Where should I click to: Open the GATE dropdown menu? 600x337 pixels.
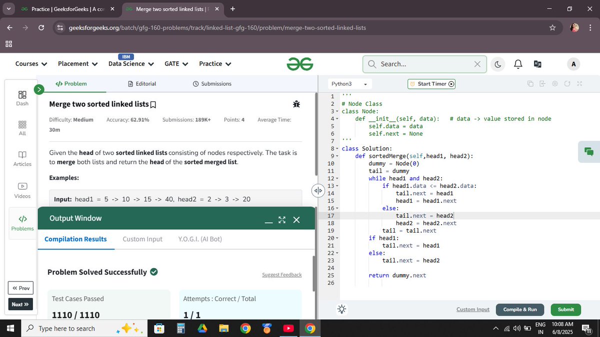pos(175,64)
